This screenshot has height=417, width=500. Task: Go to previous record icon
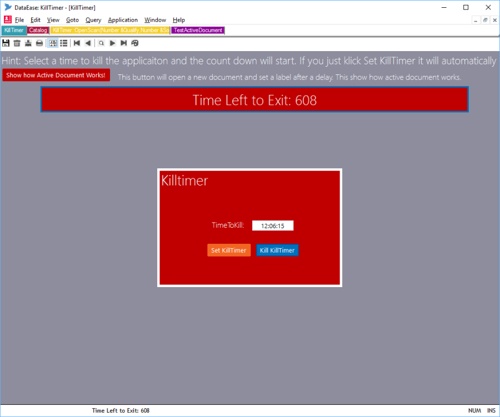click(88, 43)
